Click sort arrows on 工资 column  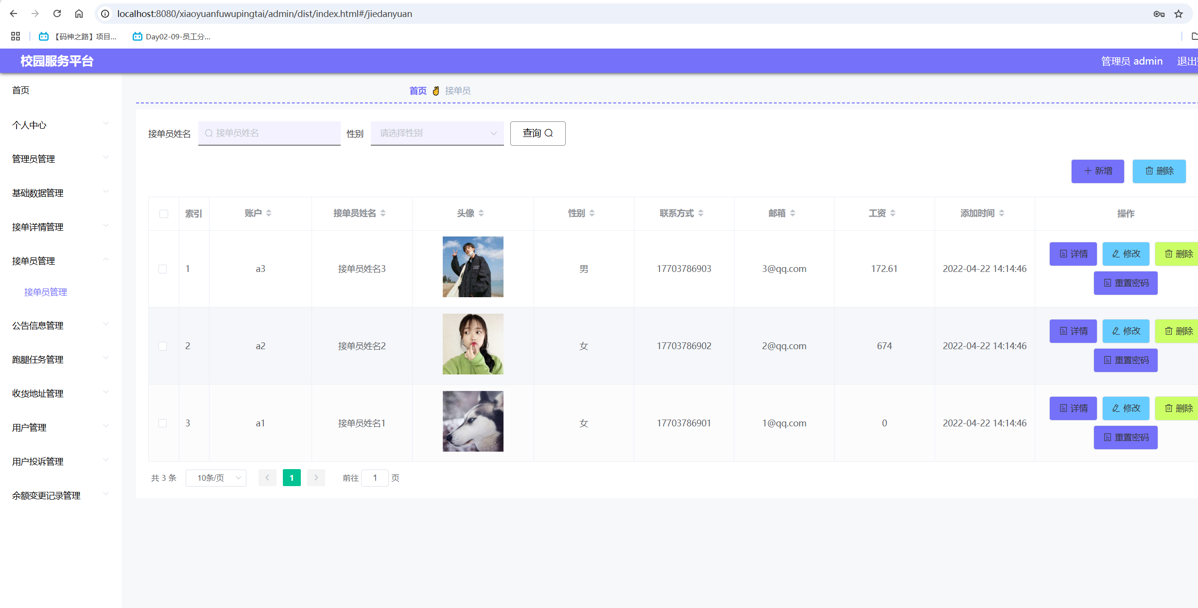click(893, 213)
